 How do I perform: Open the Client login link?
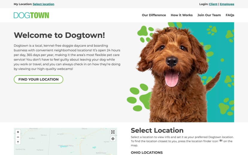tap(213, 4)
